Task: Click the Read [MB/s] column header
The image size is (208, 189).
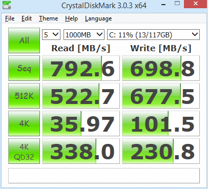Action: point(81,48)
